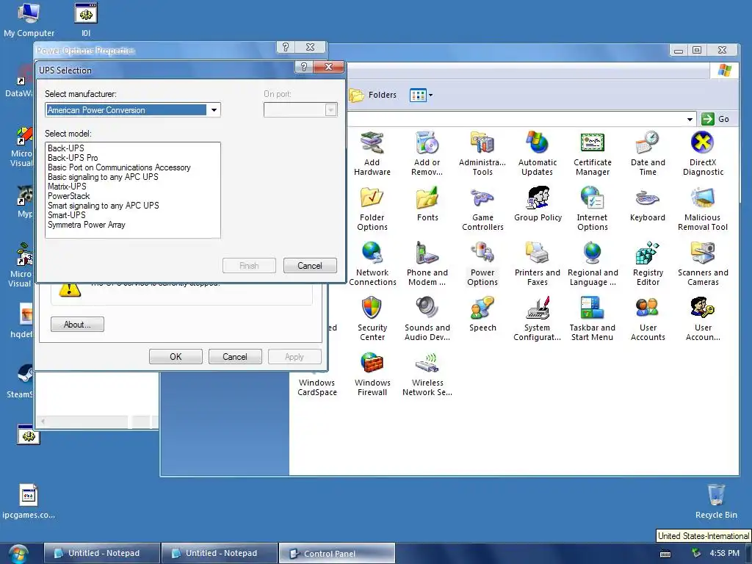
Task: Open Power Options icon in Control Panel
Action: pyautogui.click(x=482, y=264)
